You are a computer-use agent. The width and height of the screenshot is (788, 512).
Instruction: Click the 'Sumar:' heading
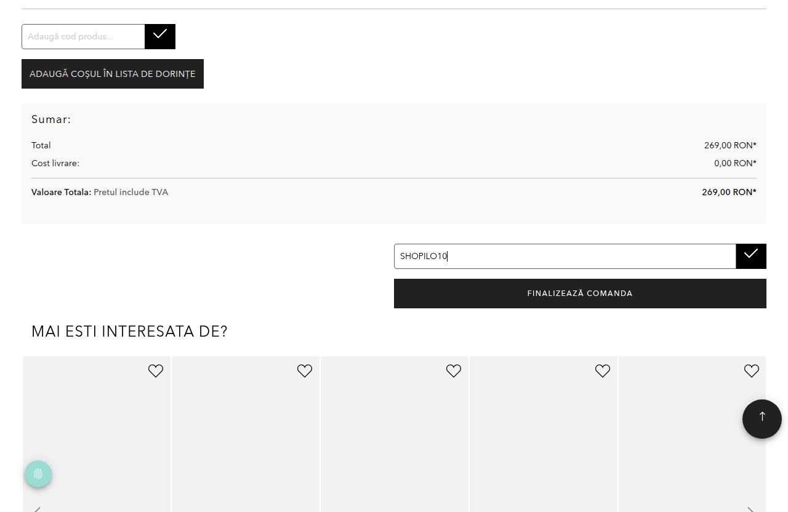pos(51,119)
